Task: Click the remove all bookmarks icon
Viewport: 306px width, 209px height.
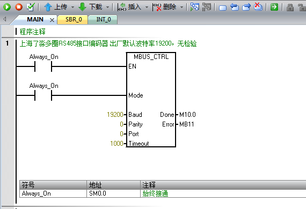Action: pos(258,7)
